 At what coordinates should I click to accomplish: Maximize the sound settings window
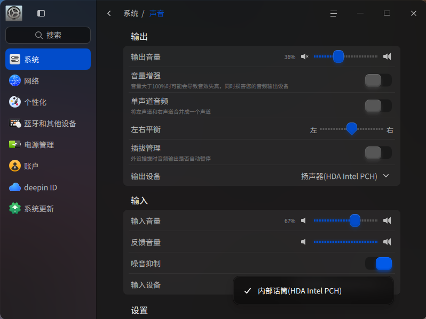tap(387, 13)
